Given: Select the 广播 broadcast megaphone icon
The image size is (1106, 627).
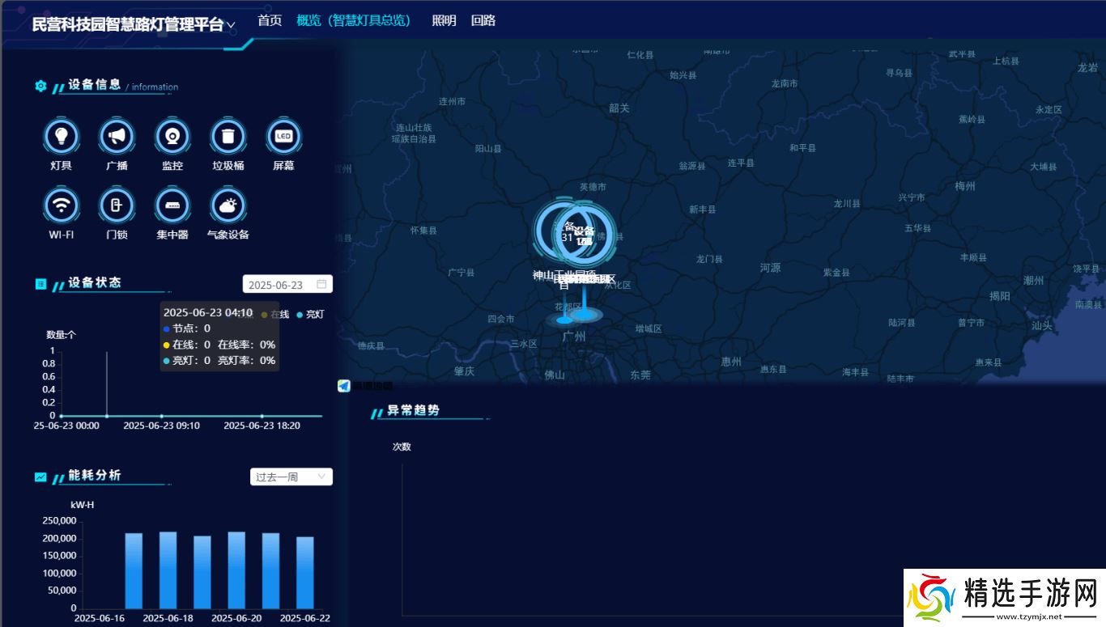Looking at the screenshot, I should (117, 137).
